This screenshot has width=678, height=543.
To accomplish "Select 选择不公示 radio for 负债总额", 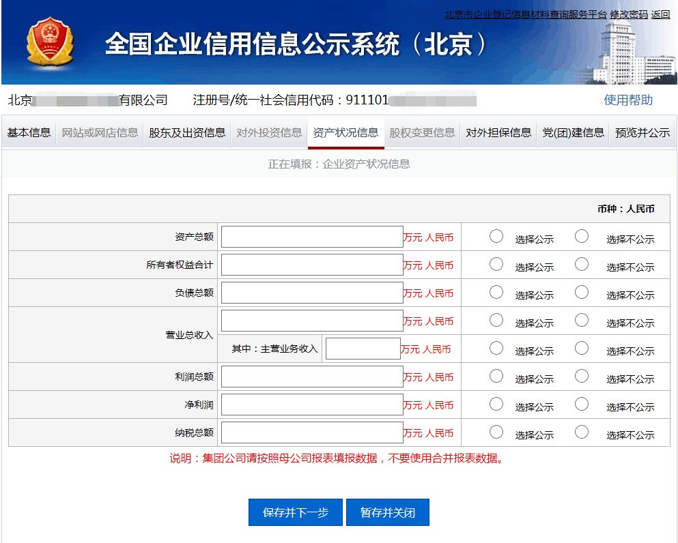I will click(x=582, y=292).
